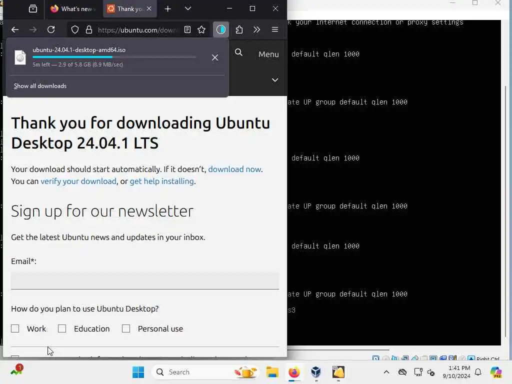
Task: Click "Thank you for downloading Ubuntu" heading
Action: click(x=140, y=133)
